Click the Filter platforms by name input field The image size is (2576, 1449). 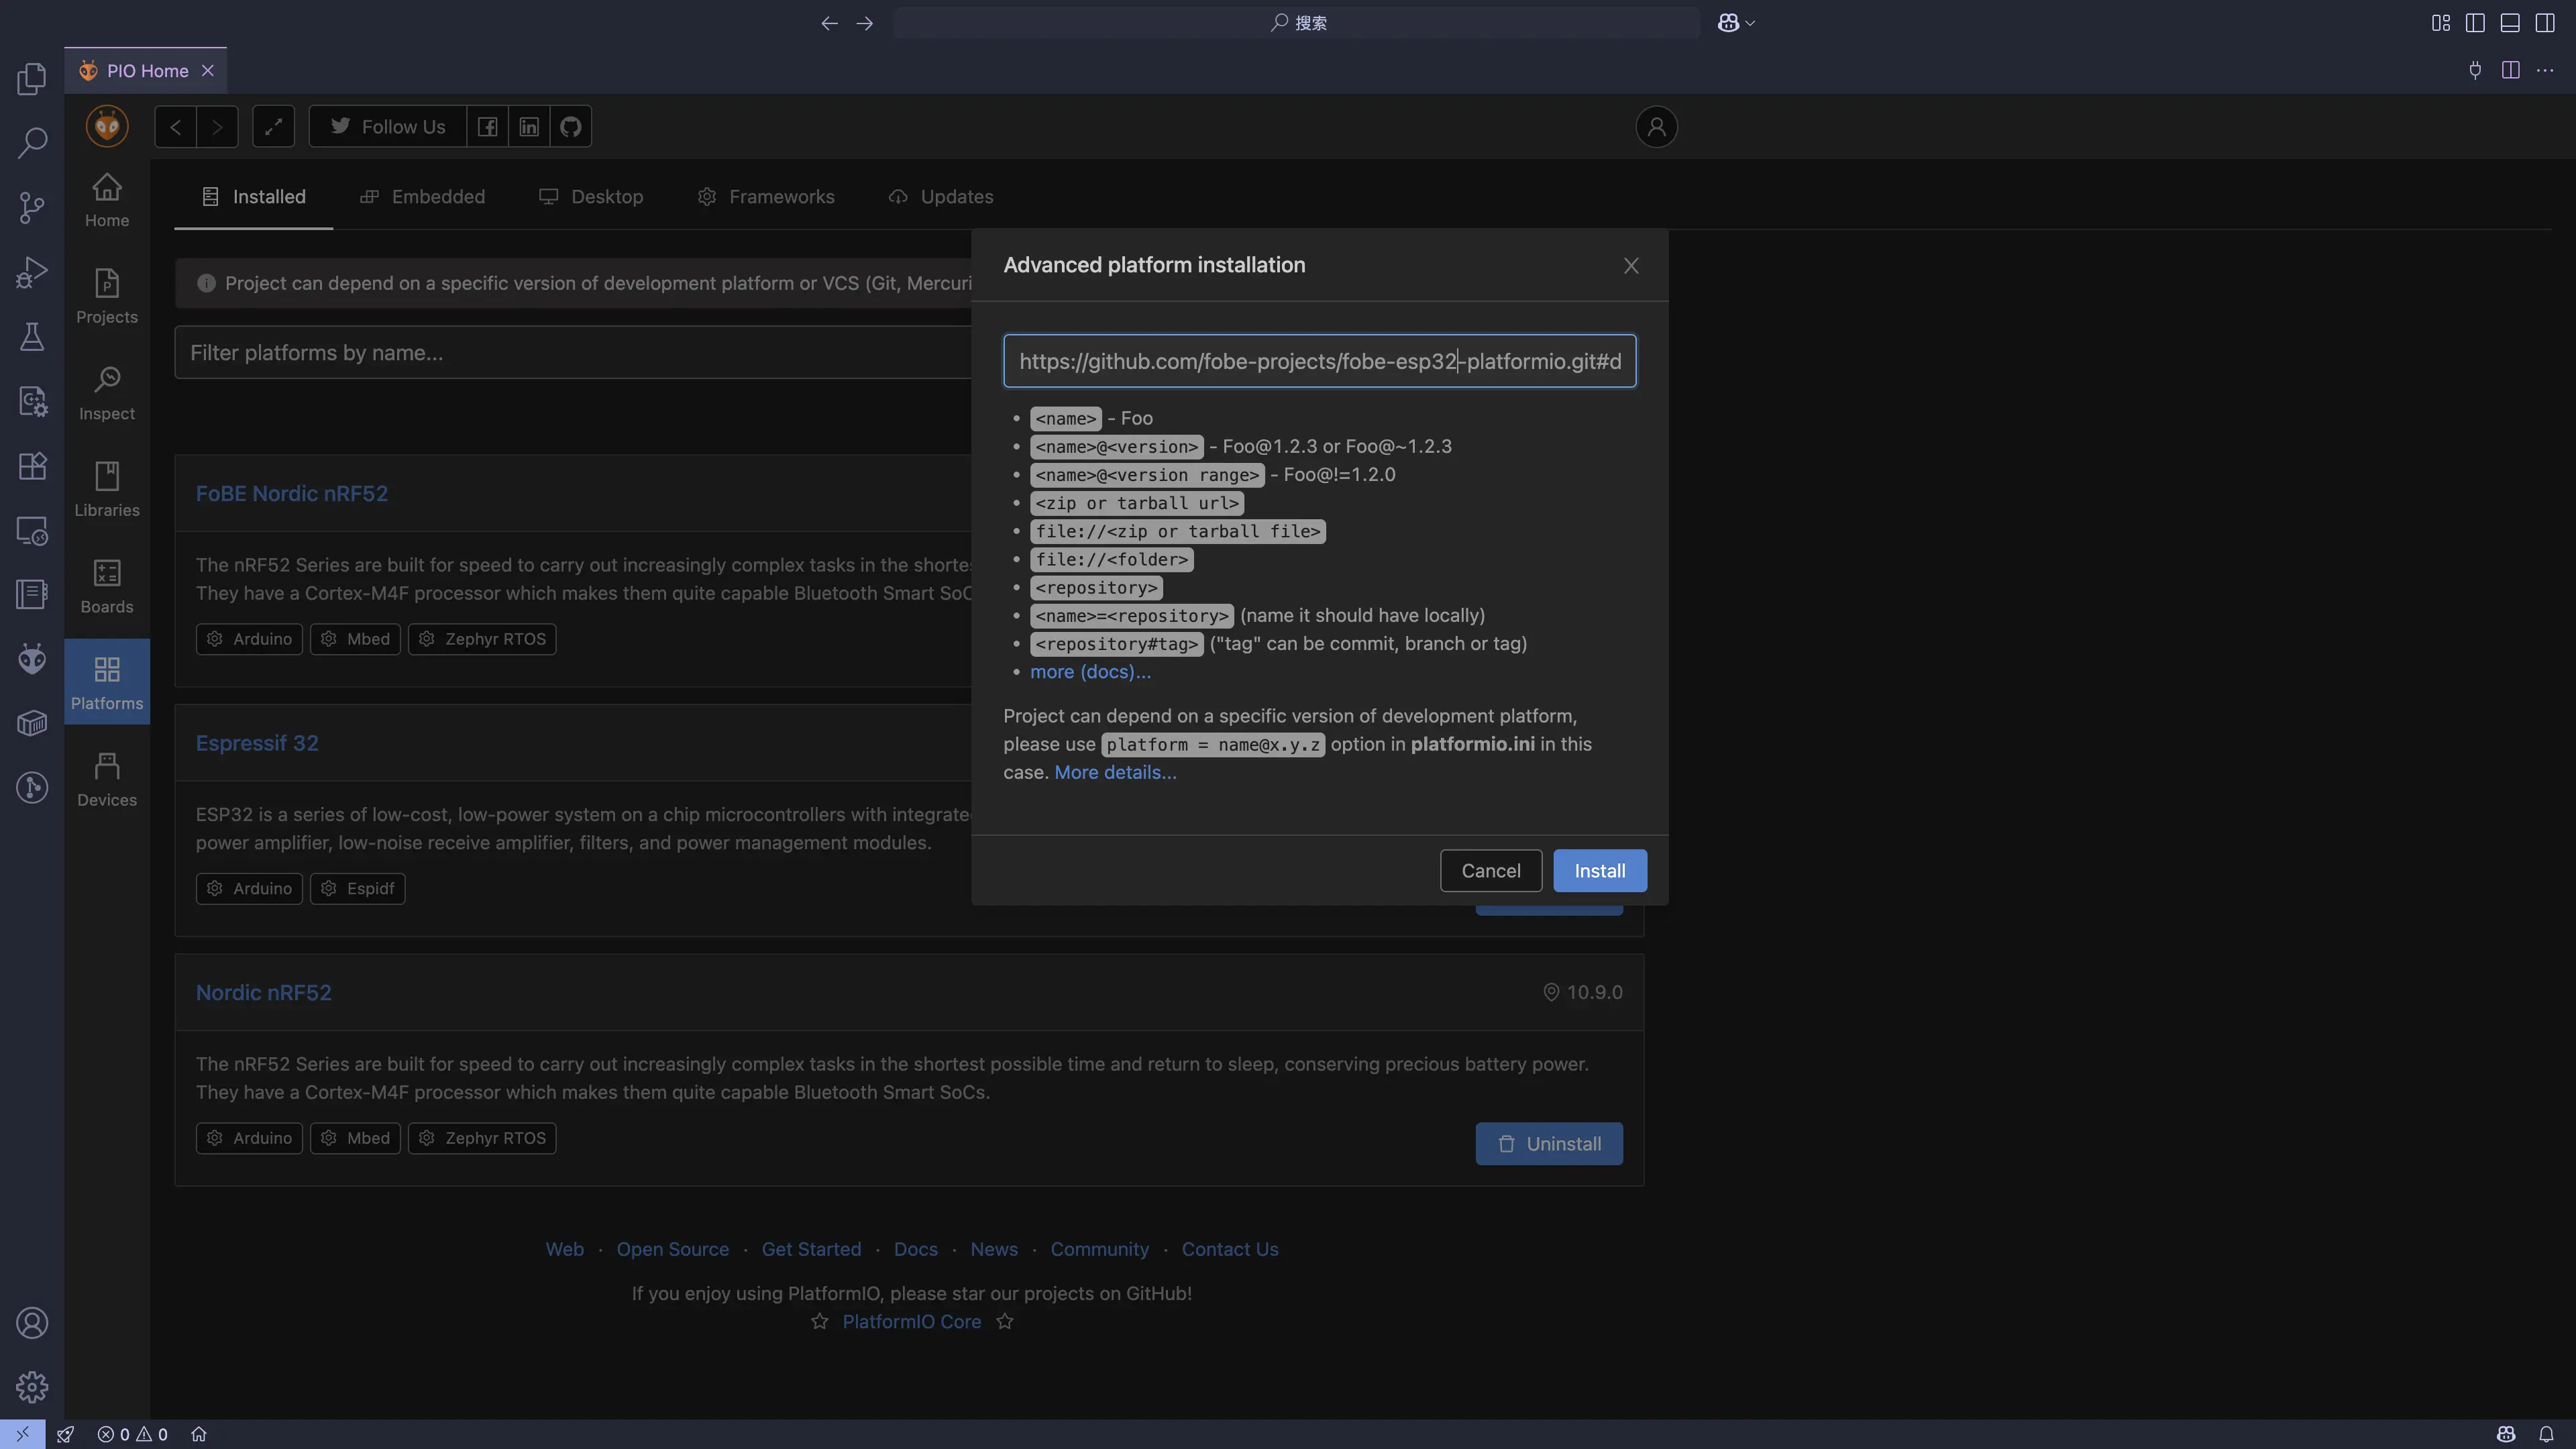pyautogui.click(x=500, y=352)
